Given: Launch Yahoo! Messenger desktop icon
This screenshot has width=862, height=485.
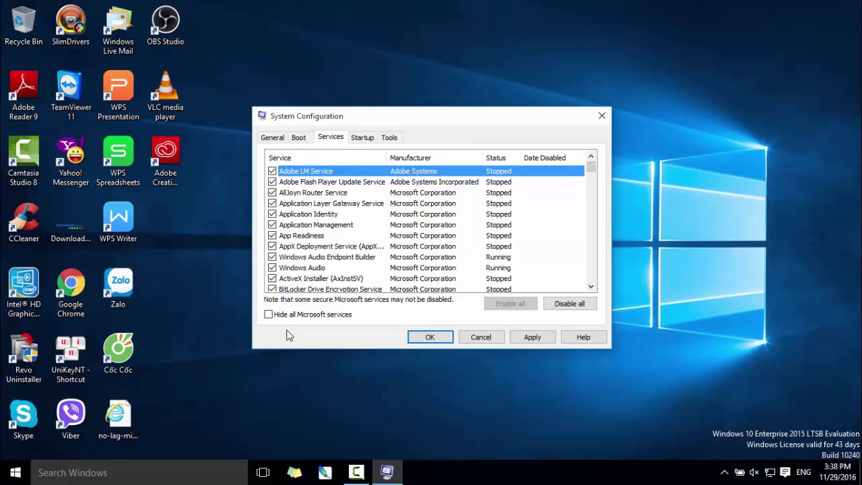Looking at the screenshot, I should pyautogui.click(x=71, y=162).
